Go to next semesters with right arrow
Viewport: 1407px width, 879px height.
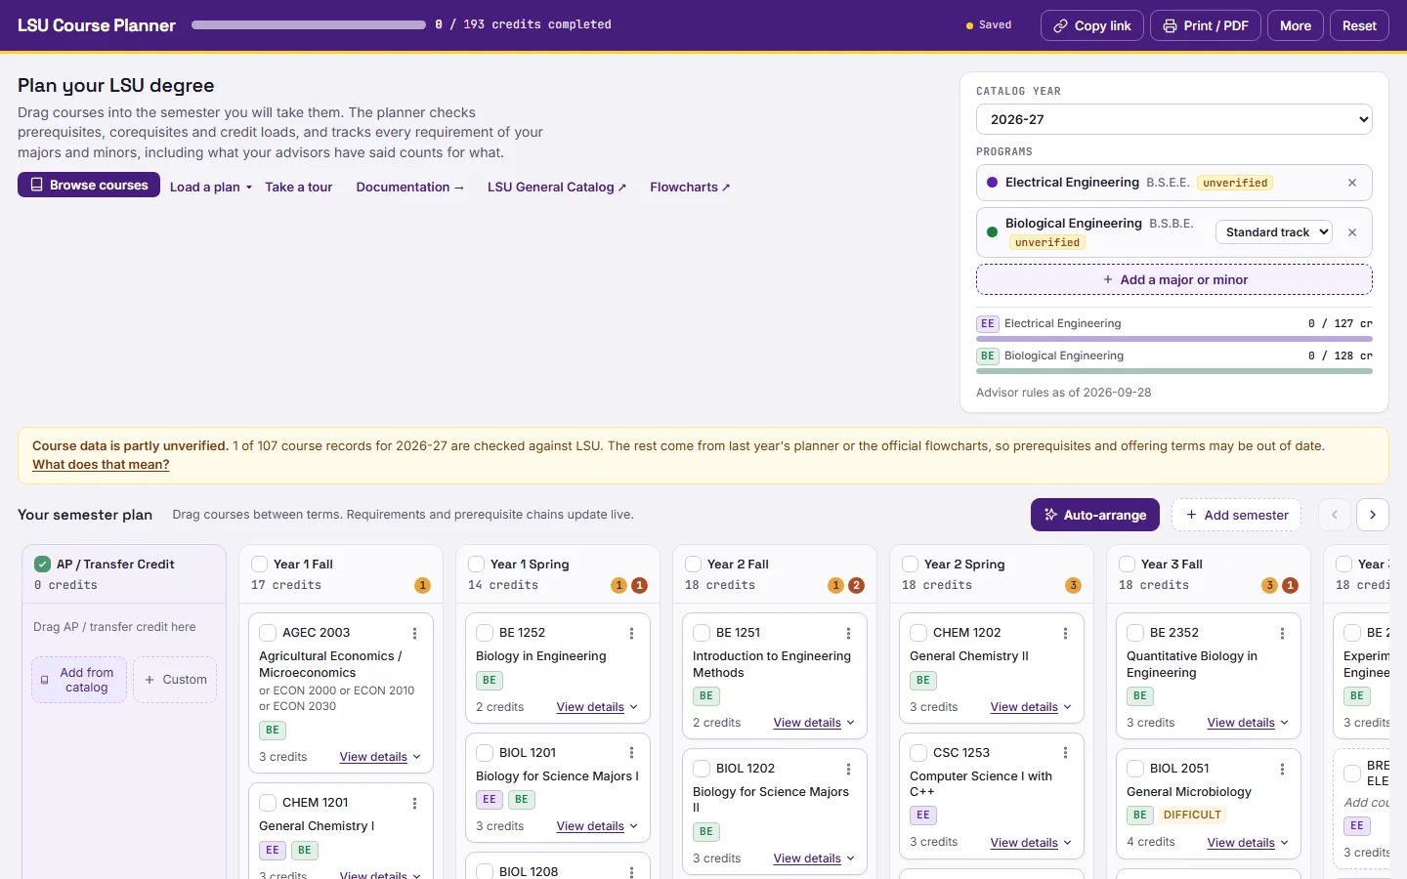tap(1373, 515)
